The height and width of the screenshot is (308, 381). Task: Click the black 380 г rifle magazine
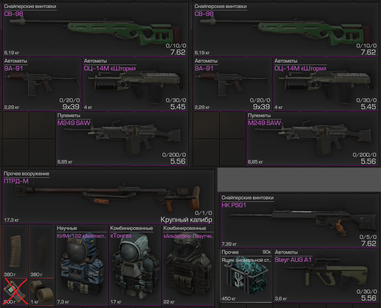(x=42, y=251)
